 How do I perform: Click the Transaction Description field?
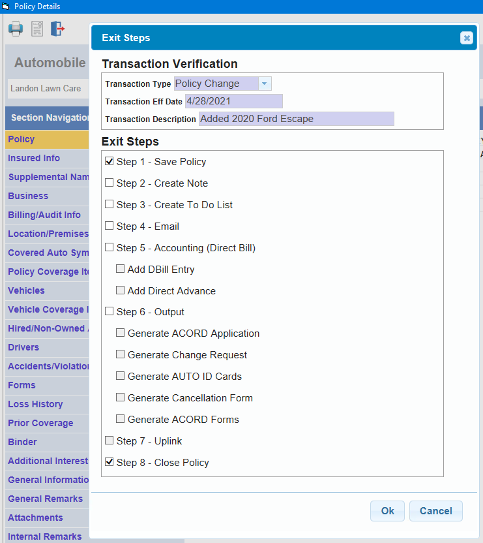tap(296, 119)
